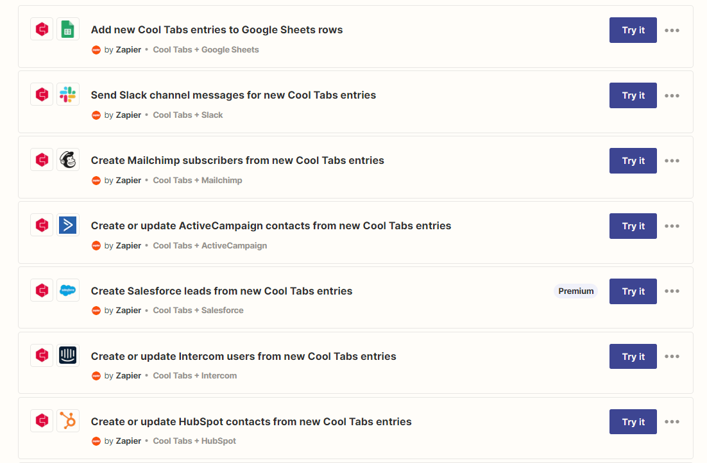This screenshot has height=463, width=707.
Task: Click the Slack app icon
Action: click(x=67, y=95)
